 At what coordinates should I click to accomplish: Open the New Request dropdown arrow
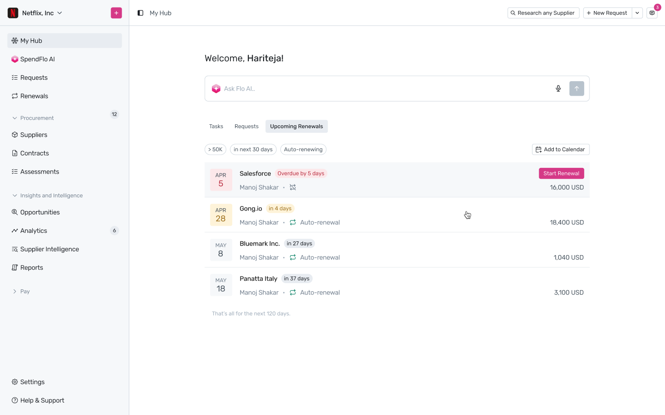637,13
